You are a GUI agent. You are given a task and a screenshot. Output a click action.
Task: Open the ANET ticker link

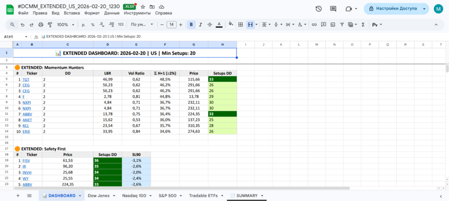tap(27, 120)
